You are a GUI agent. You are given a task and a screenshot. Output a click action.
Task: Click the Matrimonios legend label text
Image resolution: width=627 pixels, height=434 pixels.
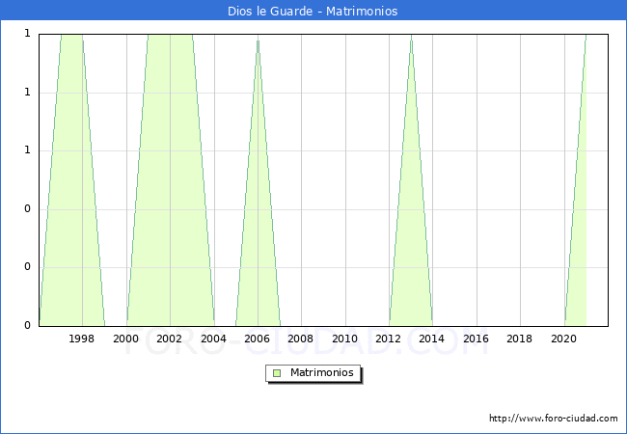click(x=321, y=372)
